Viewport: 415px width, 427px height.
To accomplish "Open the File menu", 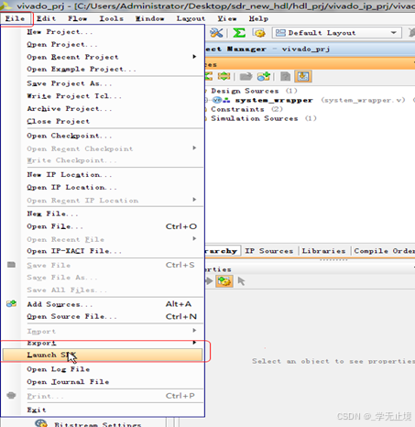I will coord(15,18).
